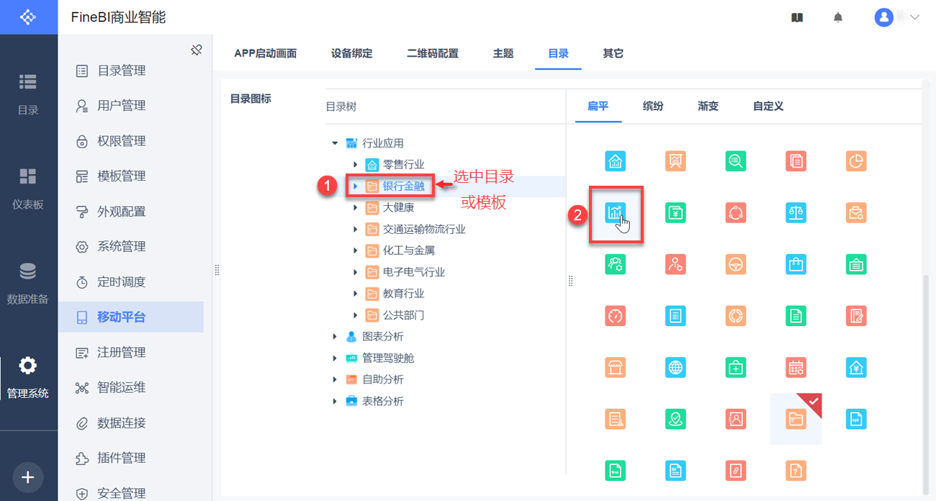Click the pin icon above the sidebar menu
The height and width of the screenshot is (501, 936).
click(196, 50)
